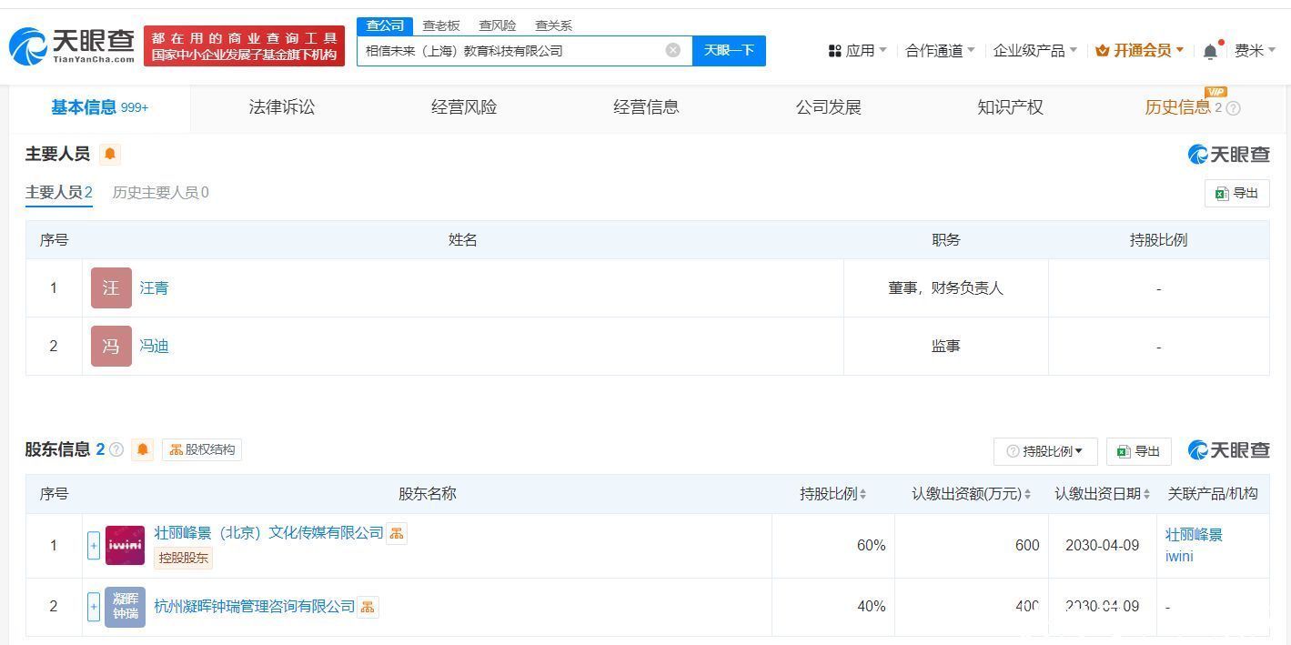Click the 天眼查 logo in header

click(x=73, y=45)
